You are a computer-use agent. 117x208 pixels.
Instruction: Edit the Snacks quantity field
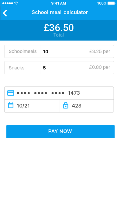coord(77,68)
